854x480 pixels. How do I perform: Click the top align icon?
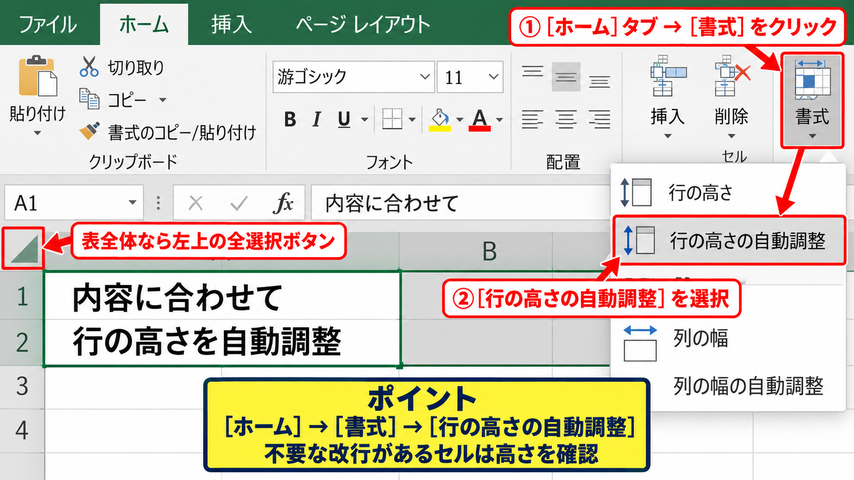point(532,72)
